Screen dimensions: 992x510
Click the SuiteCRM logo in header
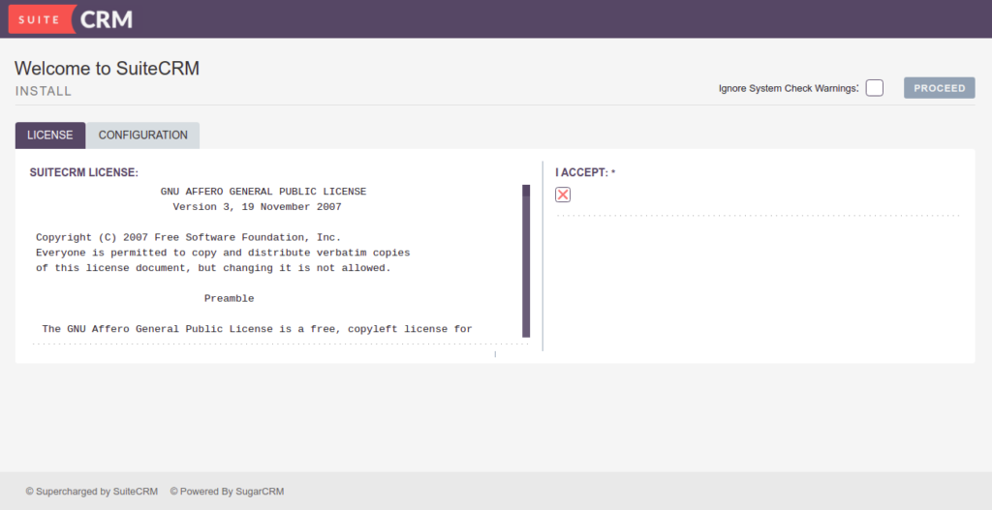[x=71, y=19]
